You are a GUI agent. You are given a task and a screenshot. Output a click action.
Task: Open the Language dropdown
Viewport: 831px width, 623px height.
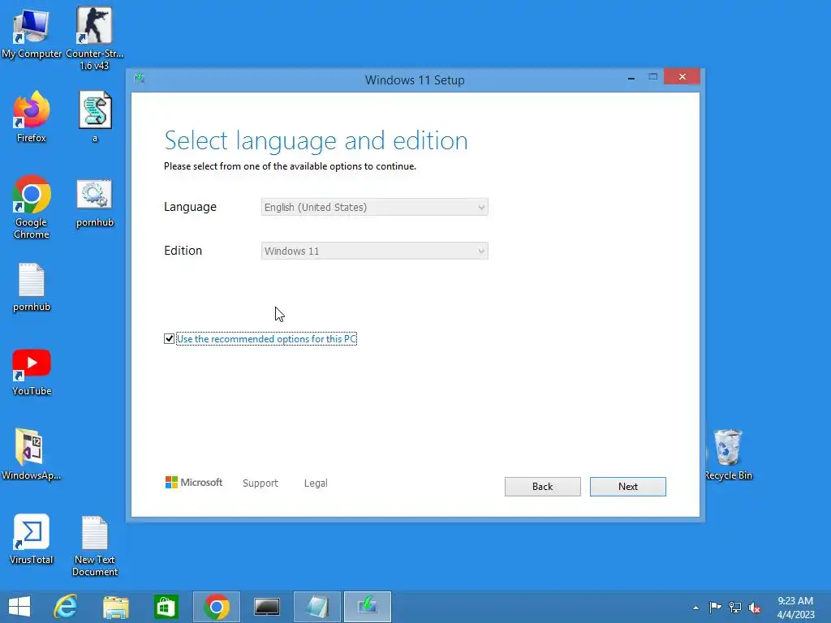coord(374,207)
